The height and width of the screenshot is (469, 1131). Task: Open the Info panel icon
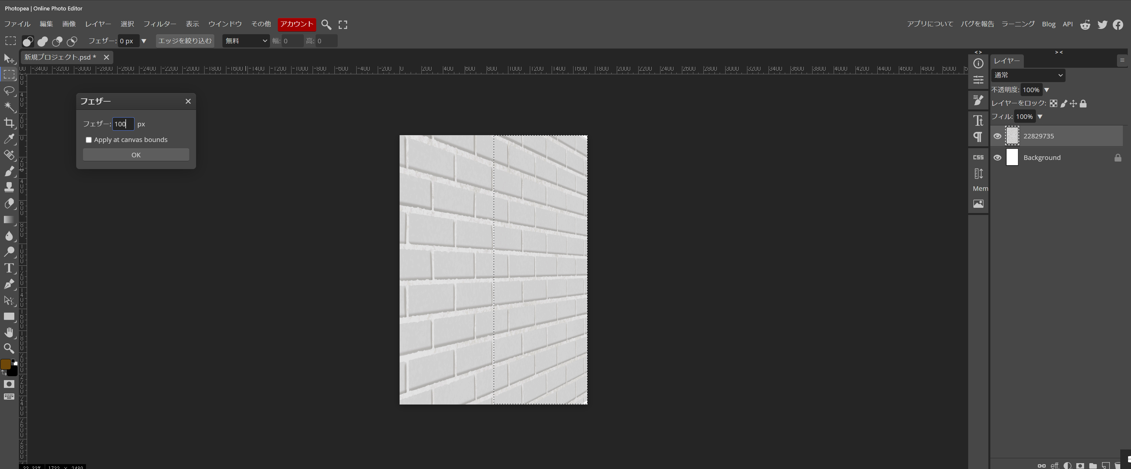978,64
